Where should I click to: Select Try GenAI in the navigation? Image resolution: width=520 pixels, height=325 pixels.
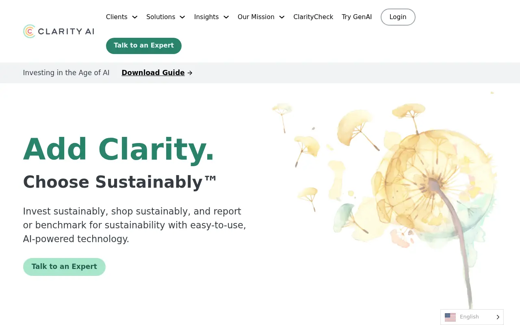[x=357, y=17]
